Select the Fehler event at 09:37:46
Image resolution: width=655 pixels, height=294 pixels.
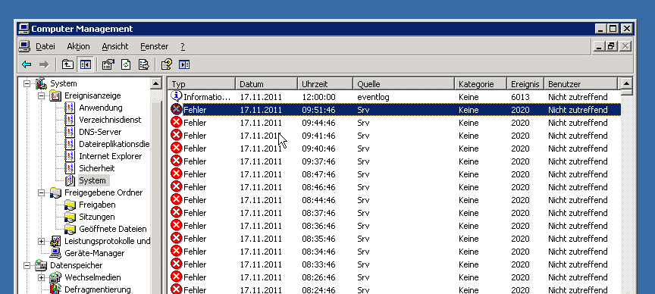[x=394, y=161]
